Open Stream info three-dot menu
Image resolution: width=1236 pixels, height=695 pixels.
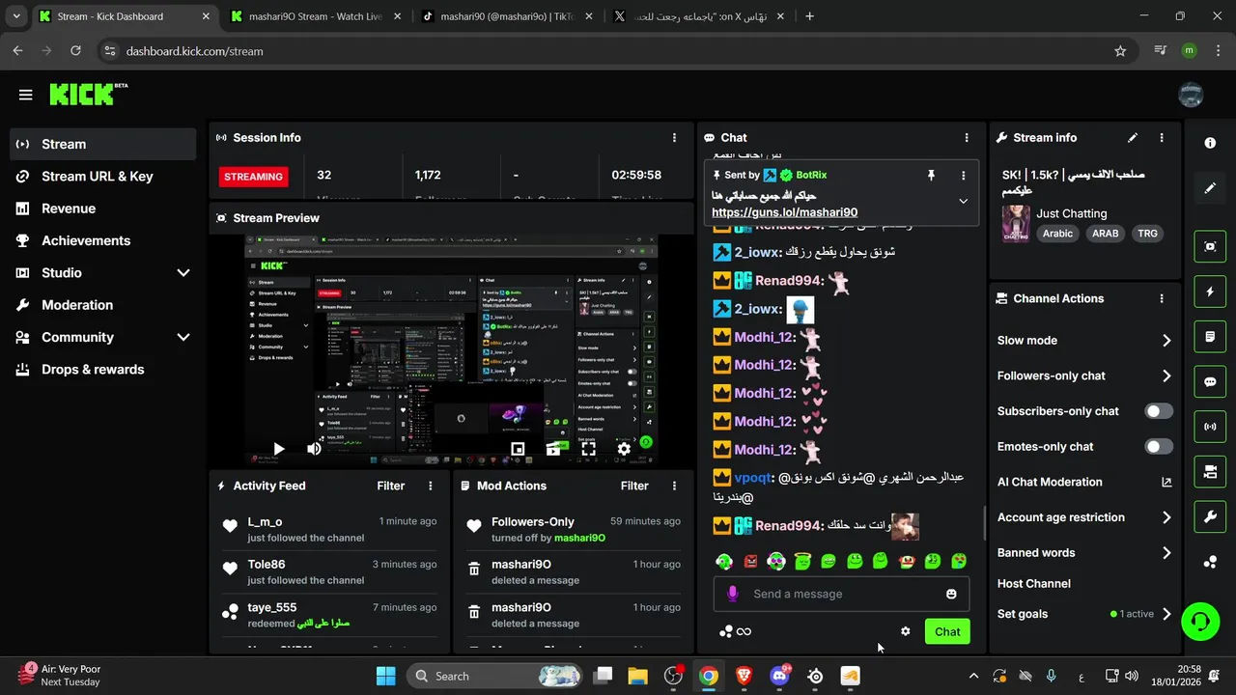(1162, 138)
